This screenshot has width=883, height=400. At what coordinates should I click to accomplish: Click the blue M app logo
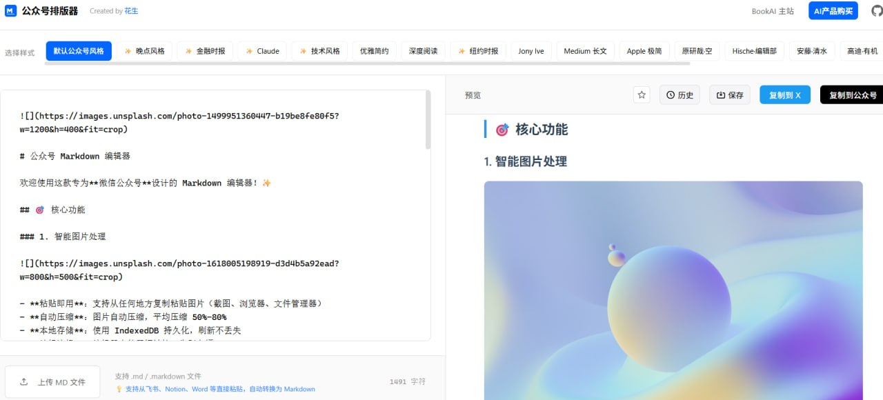10,11
